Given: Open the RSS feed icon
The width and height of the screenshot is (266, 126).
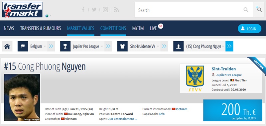Looking at the screenshot, I should point(116,10).
